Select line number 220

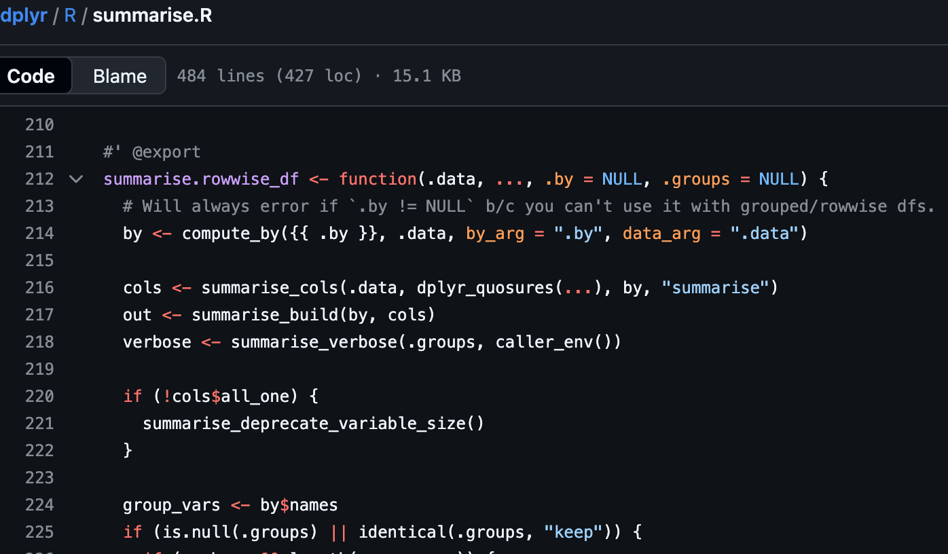(39, 396)
